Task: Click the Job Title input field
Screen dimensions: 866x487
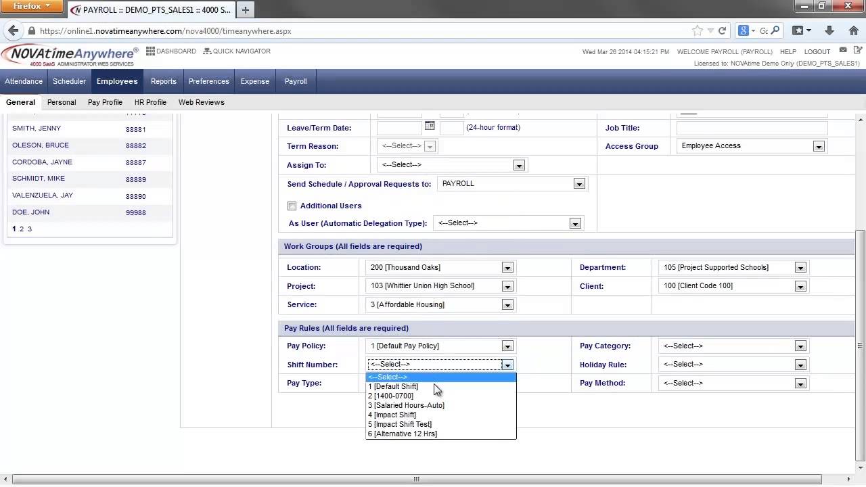Action: pyautogui.click(x=752, y=127)
